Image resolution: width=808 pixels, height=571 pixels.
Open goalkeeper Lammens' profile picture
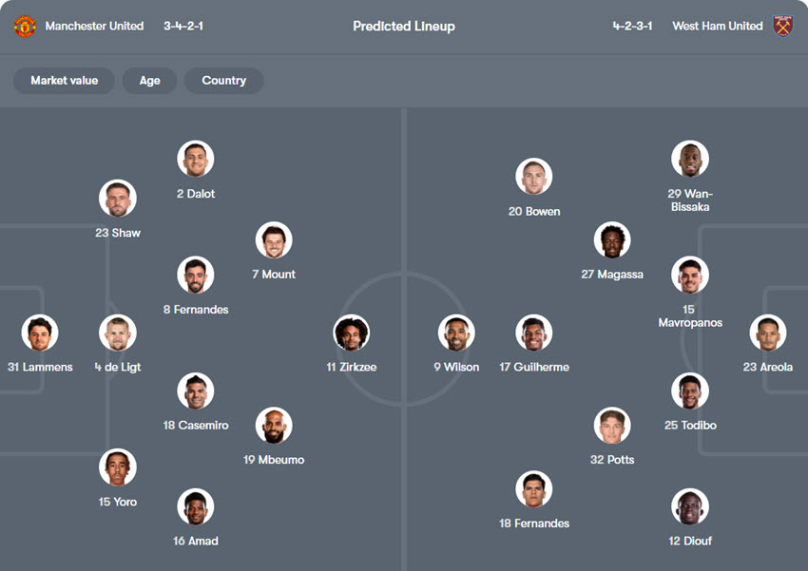[x=40, y=333]
